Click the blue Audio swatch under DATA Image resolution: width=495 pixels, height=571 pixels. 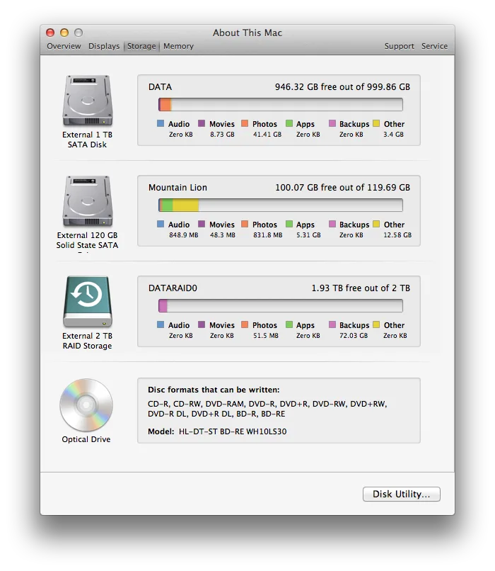161,124
